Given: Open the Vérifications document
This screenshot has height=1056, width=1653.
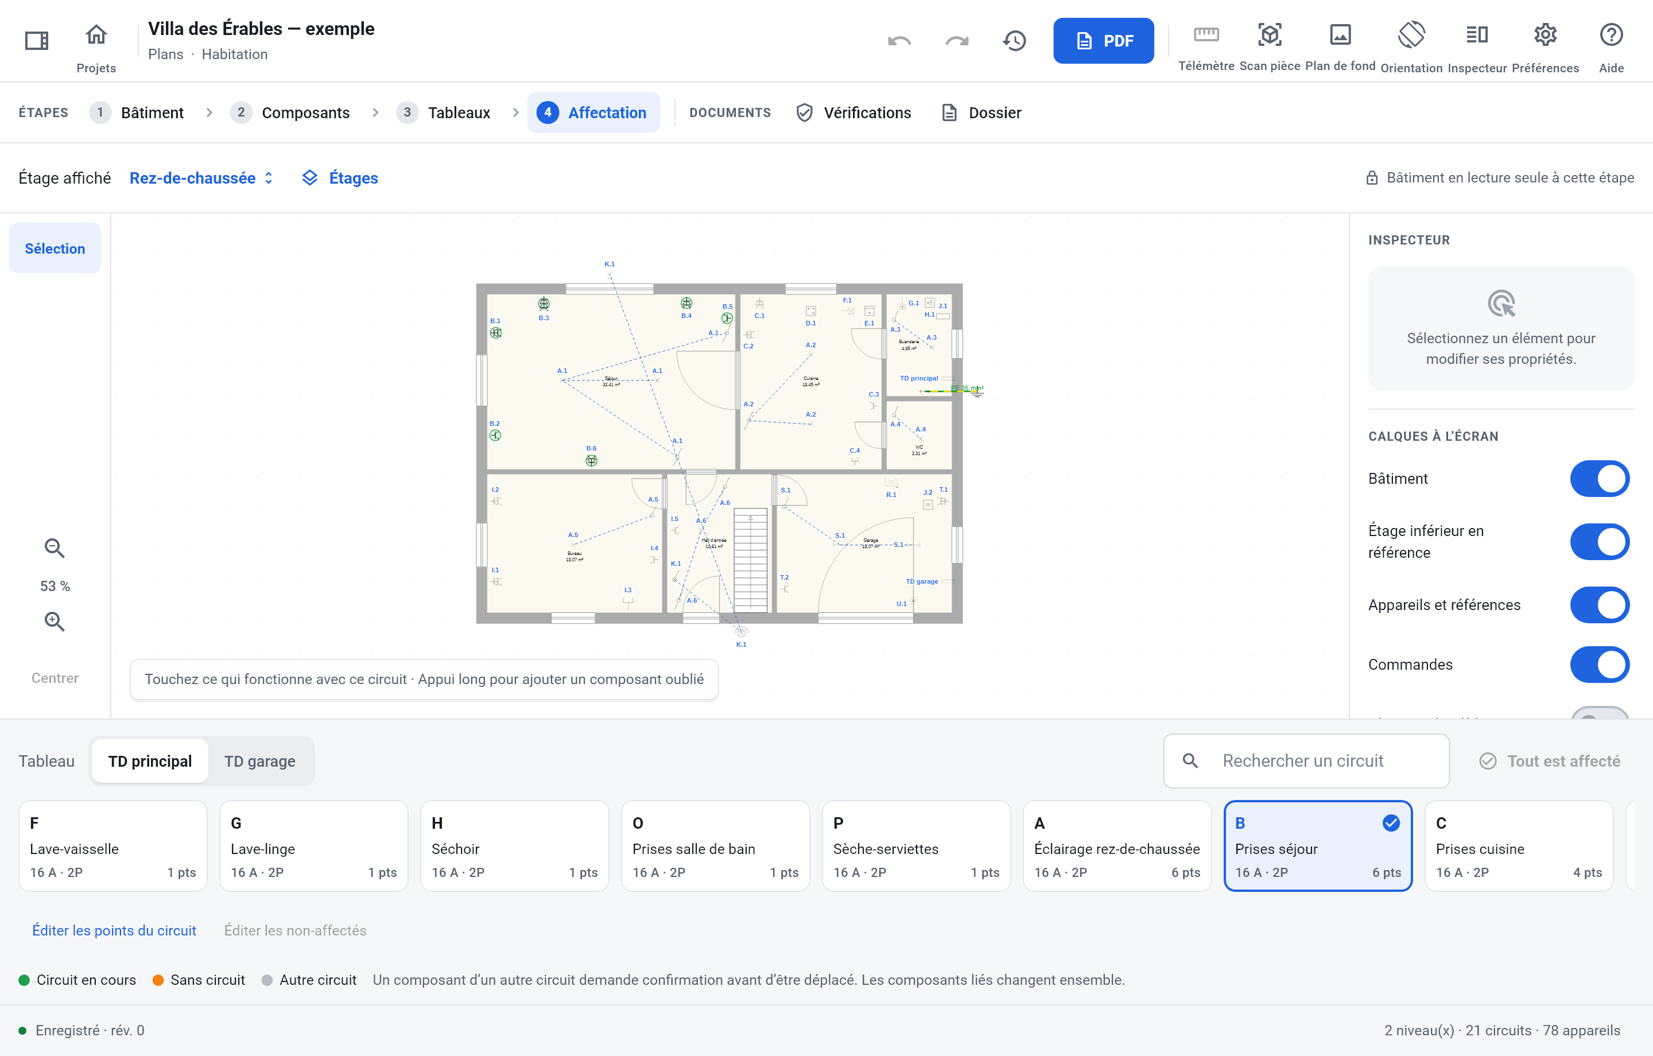Looking at the screenshot, I should (x=853, y=112).
